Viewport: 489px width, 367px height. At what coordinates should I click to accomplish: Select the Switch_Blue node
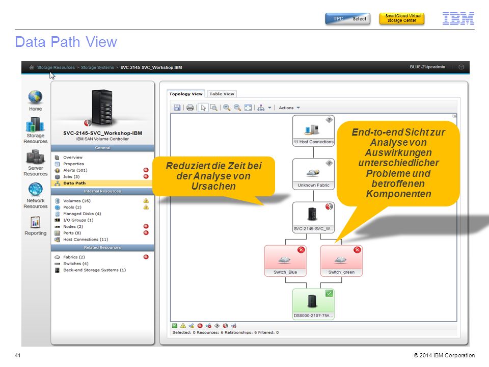pos(285,261)
